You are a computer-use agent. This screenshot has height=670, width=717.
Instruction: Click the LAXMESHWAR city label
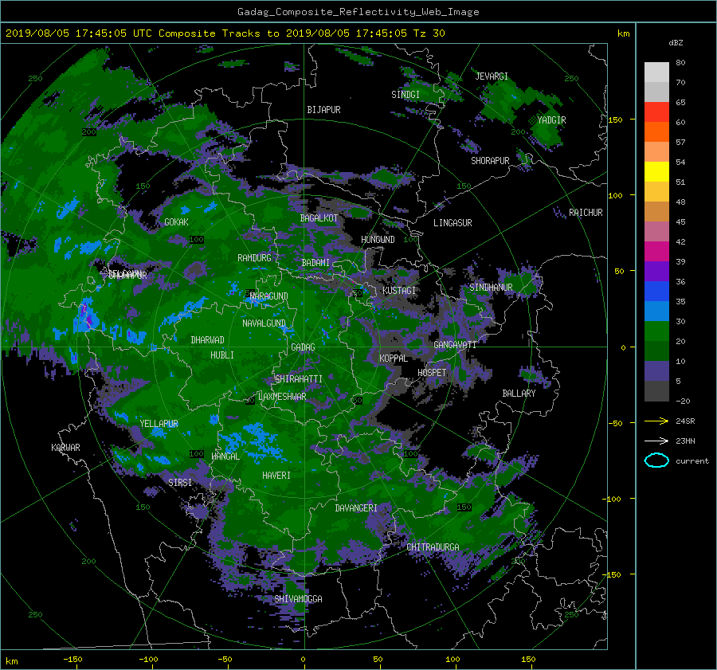[x=282, y=397]
